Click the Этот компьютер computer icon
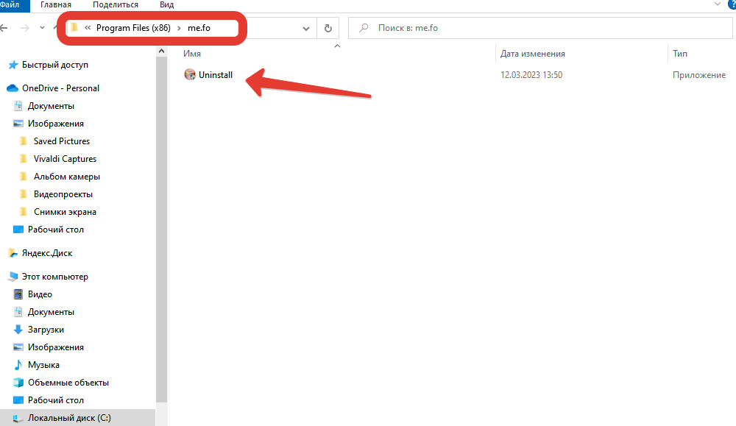The image size is (736, 426). coord(13,277)
